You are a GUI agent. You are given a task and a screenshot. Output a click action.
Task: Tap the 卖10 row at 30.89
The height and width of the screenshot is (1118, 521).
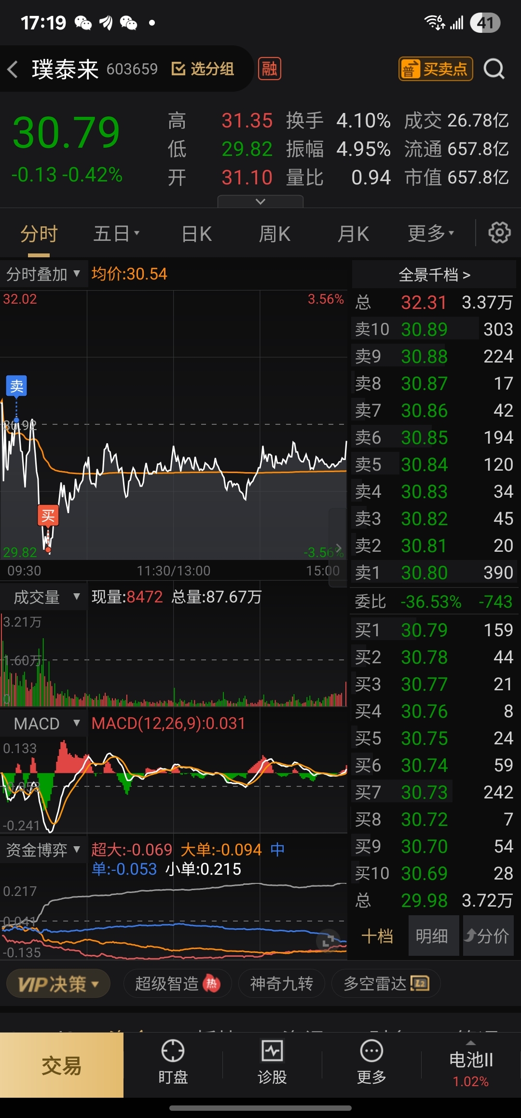434,329
